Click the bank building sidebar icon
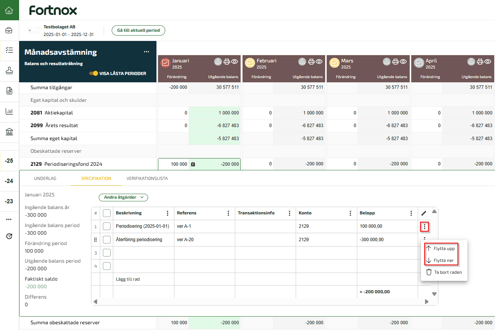Viewport: 495px width, 330px height. (x=9, y=132)
